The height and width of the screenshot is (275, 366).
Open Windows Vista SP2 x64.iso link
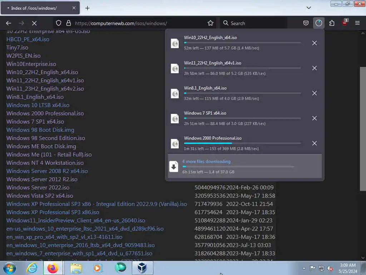(x=40, y=196)
